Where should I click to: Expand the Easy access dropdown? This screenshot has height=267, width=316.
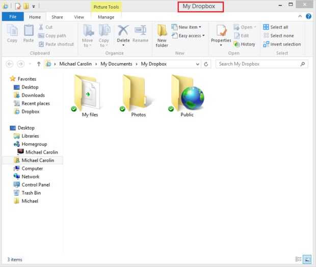coord(203,36)
